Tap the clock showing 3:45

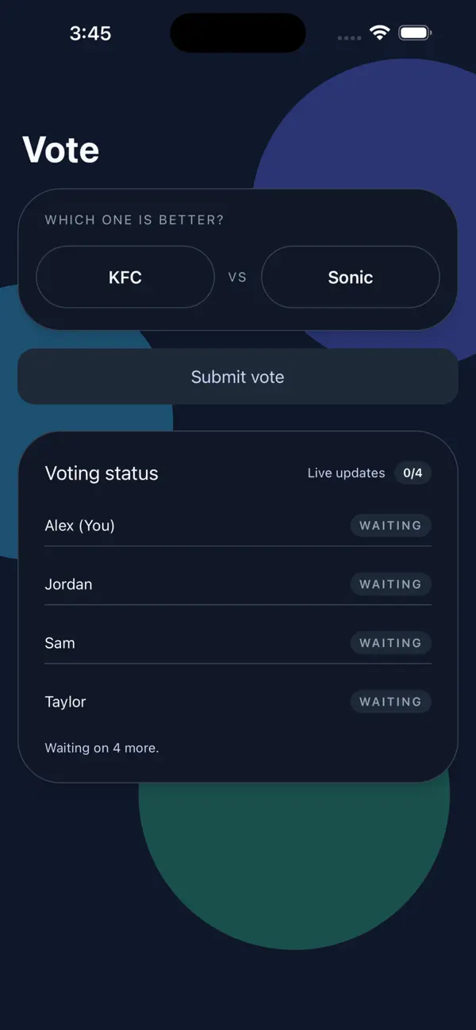(x=90, y=33)
